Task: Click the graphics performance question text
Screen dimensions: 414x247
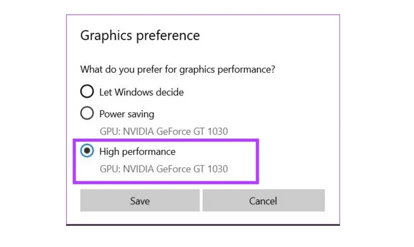Action: point(177,70)
